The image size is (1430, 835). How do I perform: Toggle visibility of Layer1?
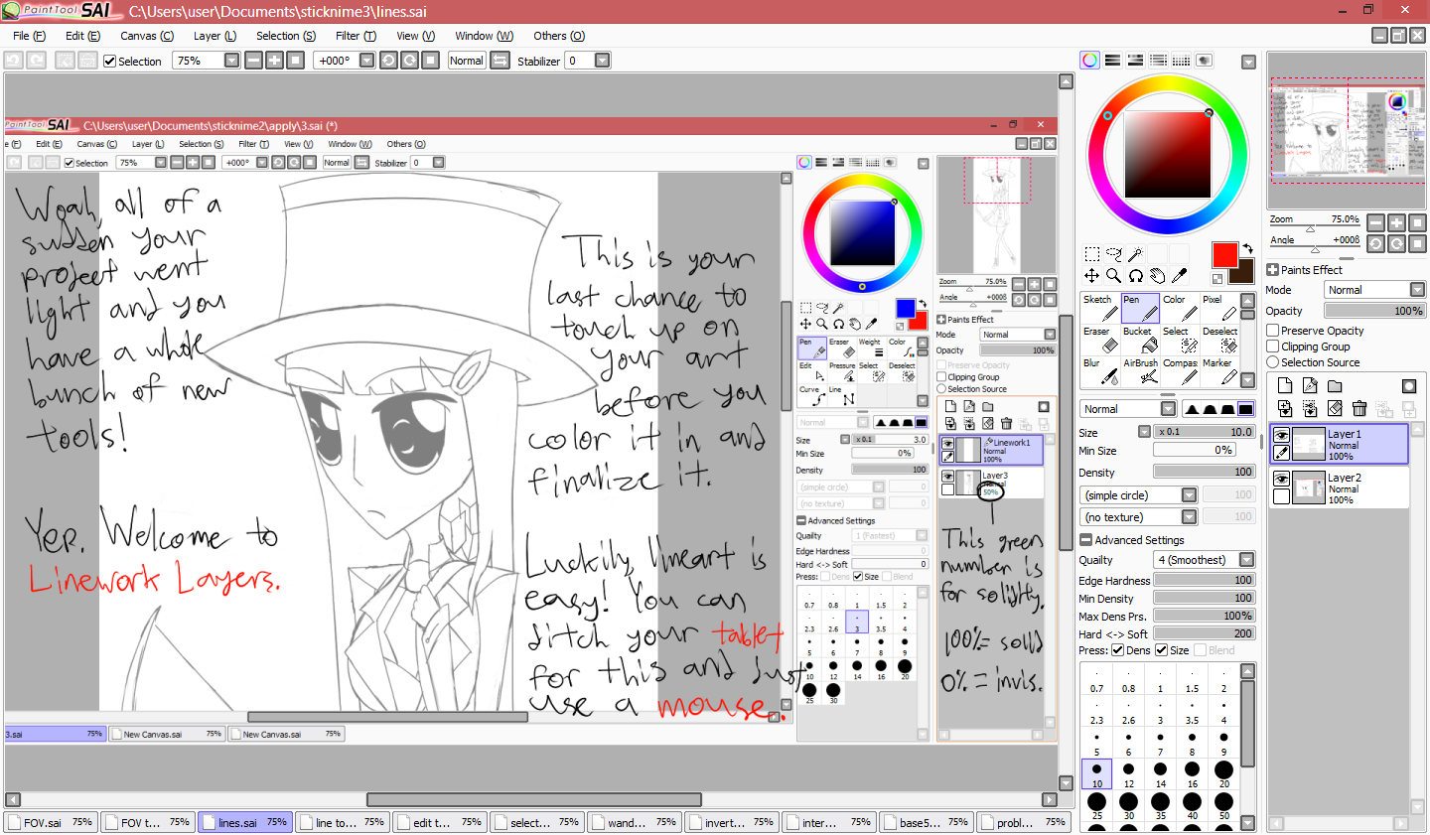(x=1281, y=435)
